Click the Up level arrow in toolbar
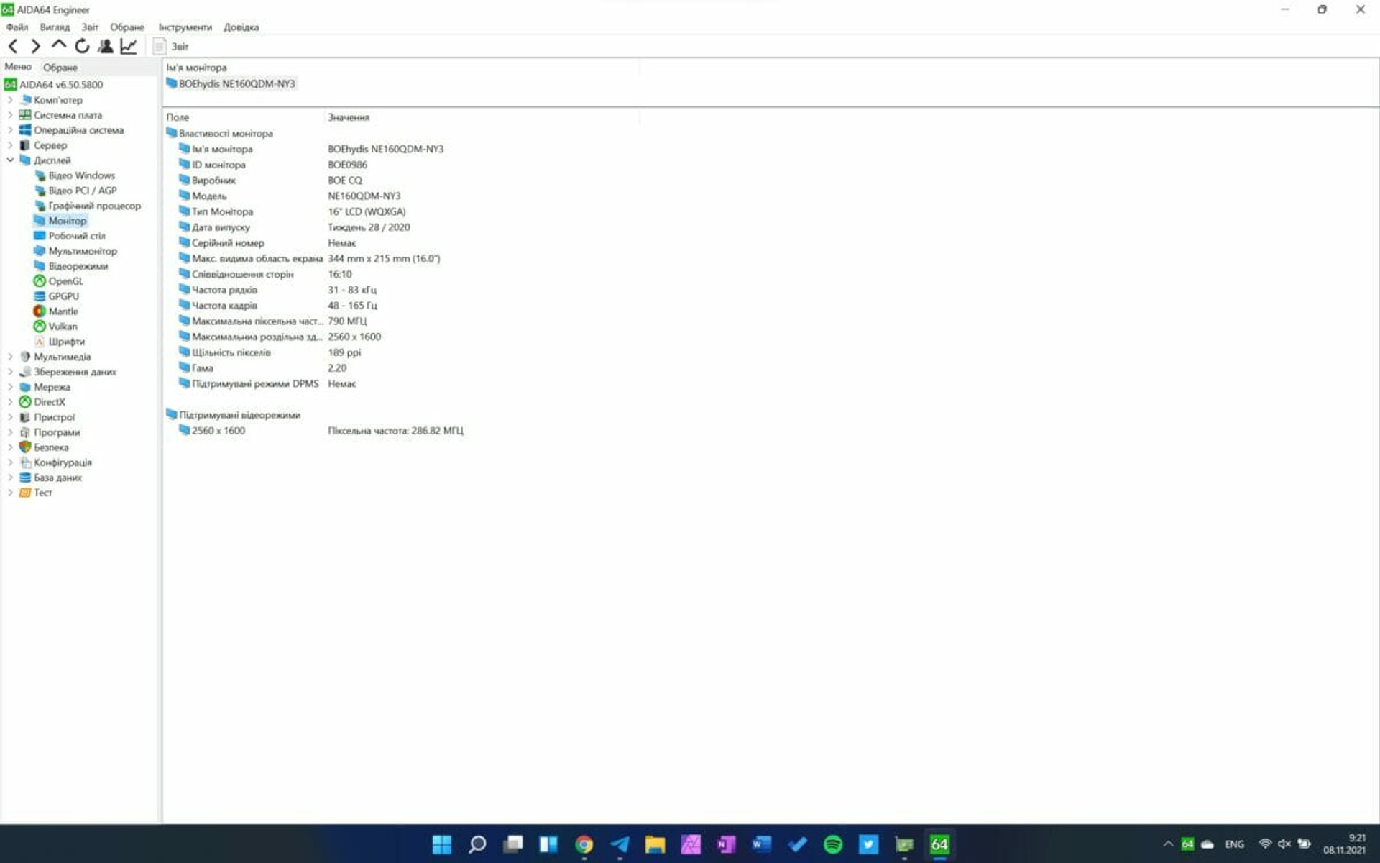Viewport: 1380px width, 863px height. (x=58, y=45)
